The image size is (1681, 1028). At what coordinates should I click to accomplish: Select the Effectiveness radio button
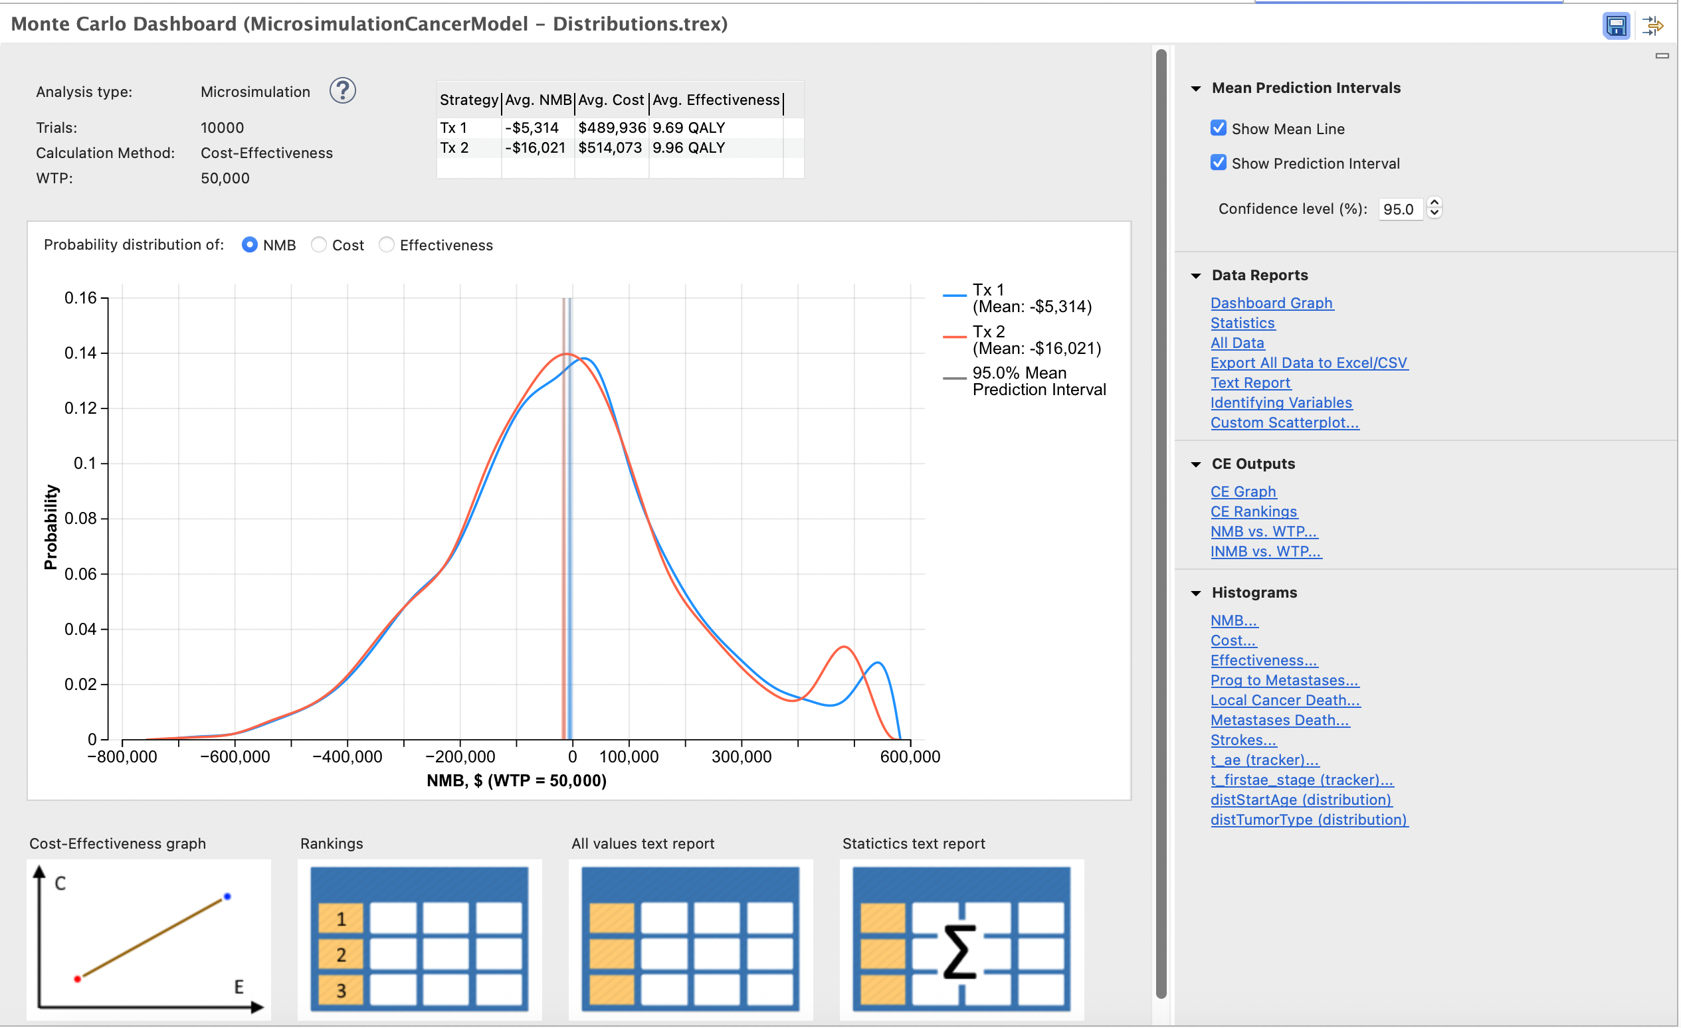(x=386, y=245)
